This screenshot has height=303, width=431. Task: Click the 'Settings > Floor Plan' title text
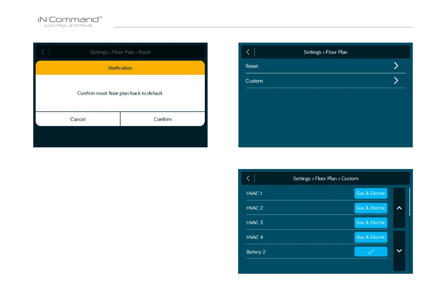click(x=325, y=52)
